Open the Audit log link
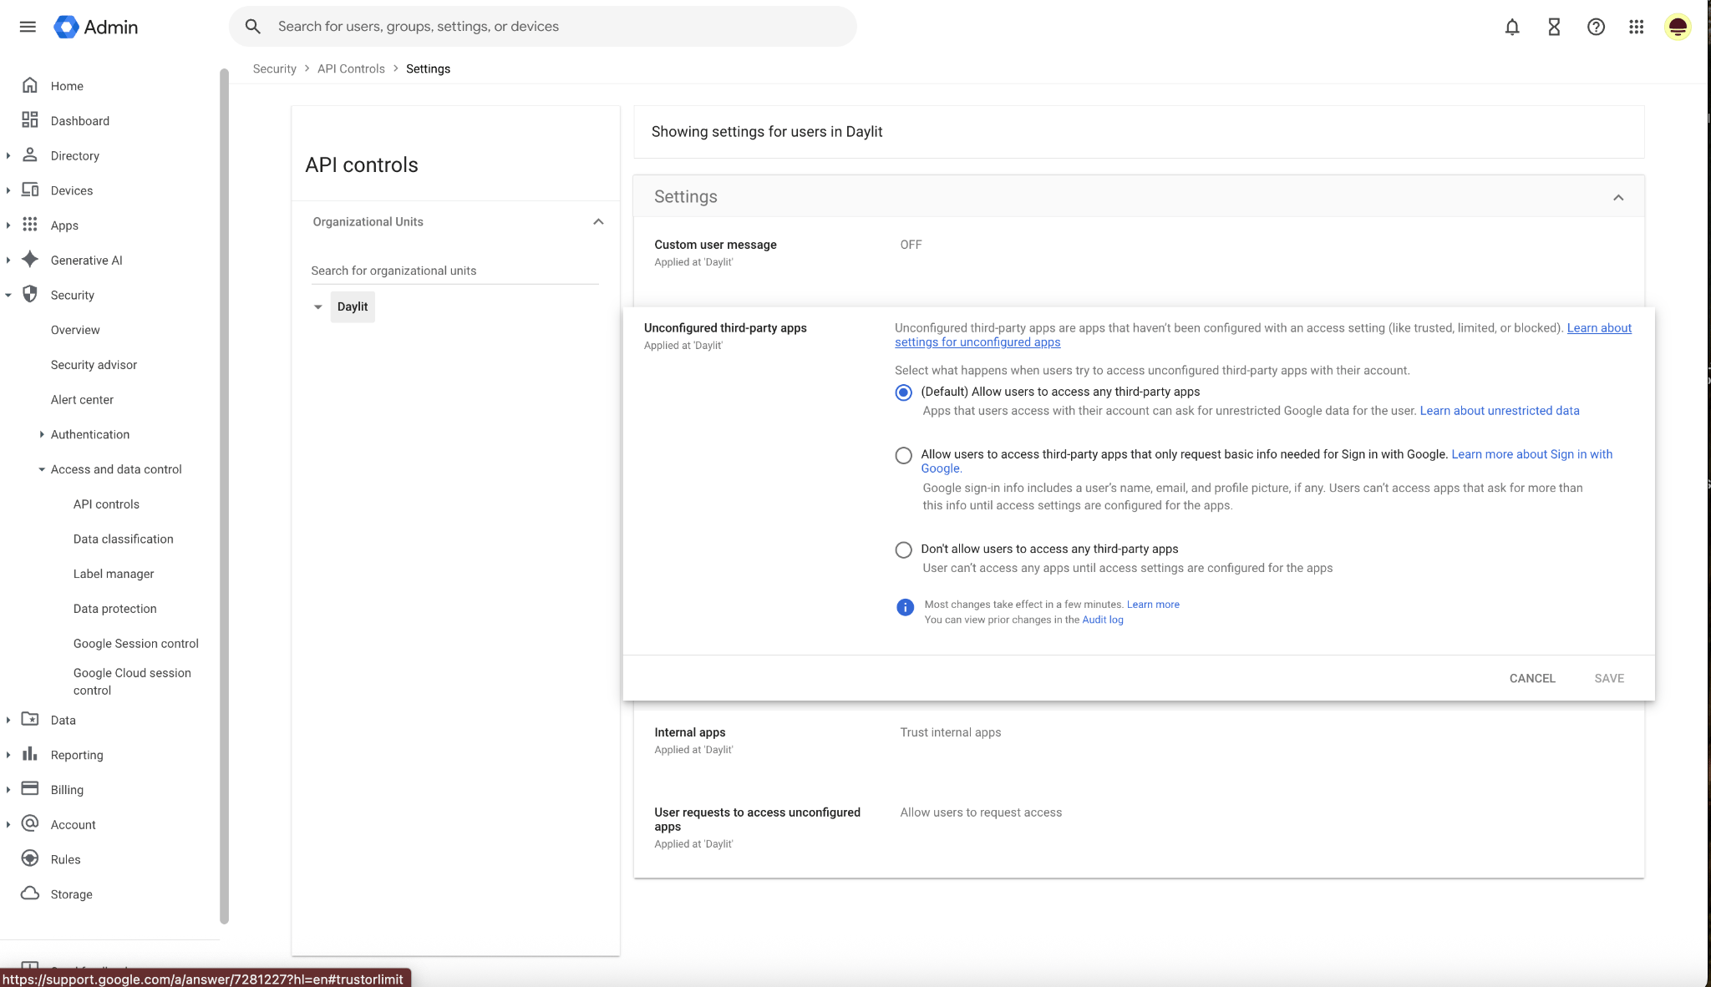The width and height of the screenshot is (1711, 987). pyautogui.click(x=1102, y=620)
